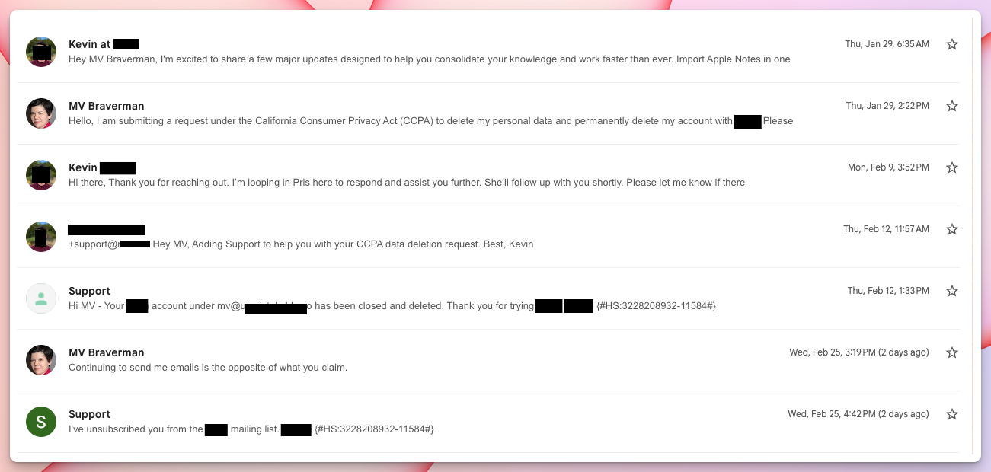The height and width of the screenshot is (472, 991).
Task: Star Support's unsubscribed confirmation message
Action: (951, 414)
